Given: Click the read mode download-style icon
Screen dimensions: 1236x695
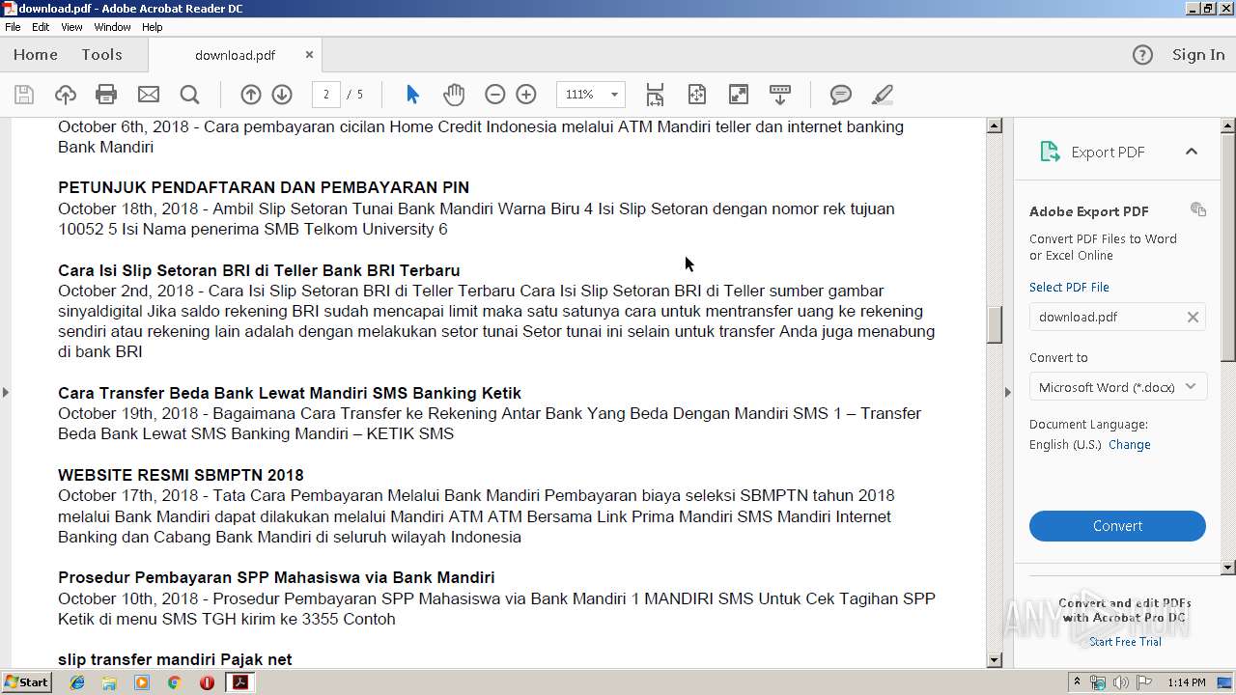Looking at the screenshot, I should [x=780, y=95].
